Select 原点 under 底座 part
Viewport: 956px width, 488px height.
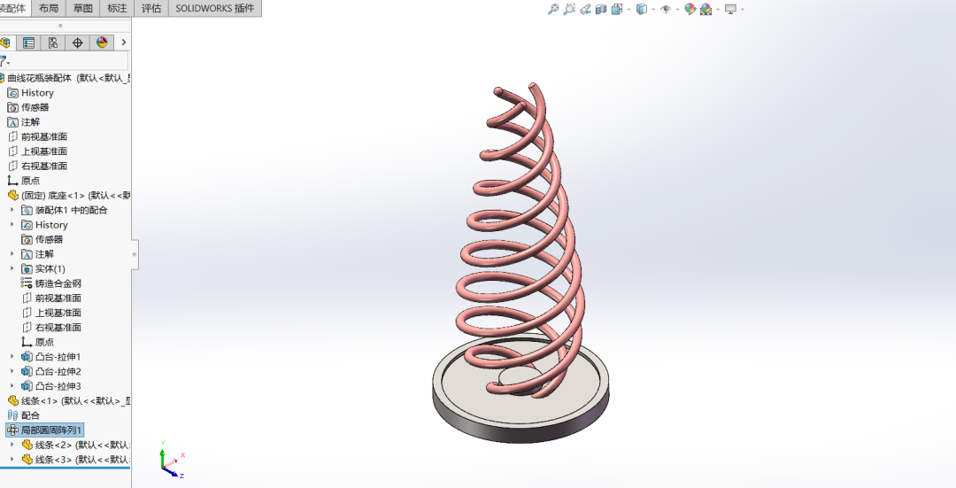[38, 342]
